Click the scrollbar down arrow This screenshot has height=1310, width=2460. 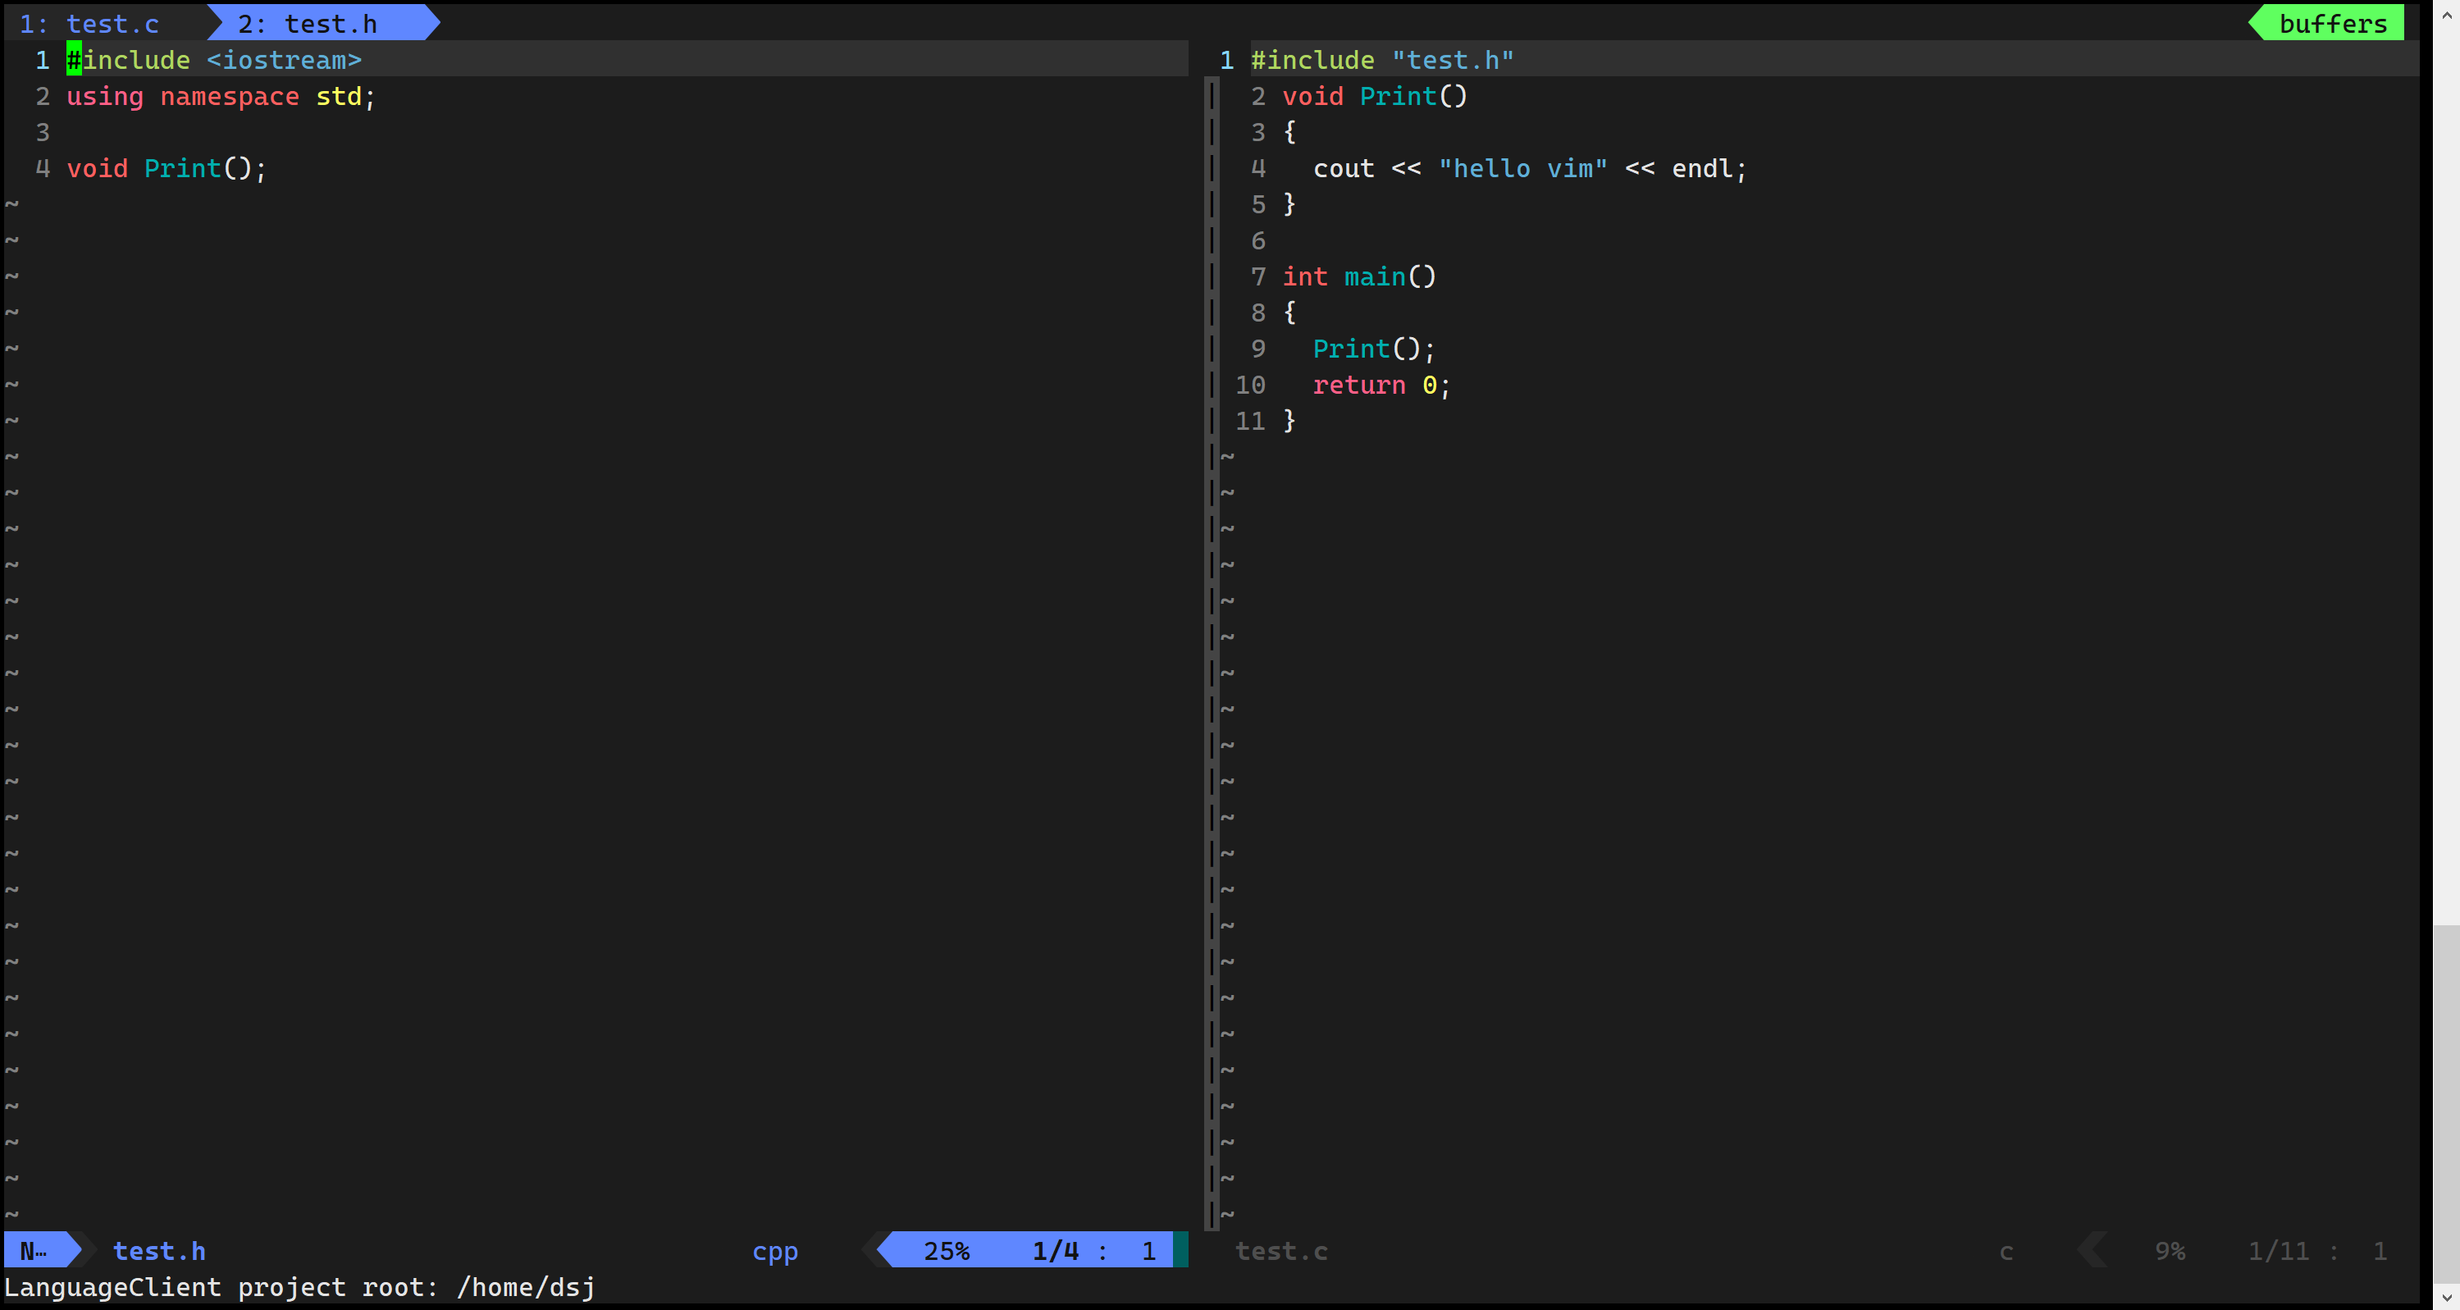(x=2446, y=1297)
